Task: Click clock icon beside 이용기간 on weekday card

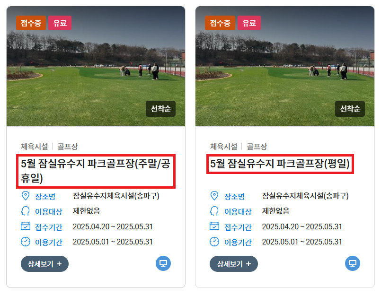Action: [214, 242]
